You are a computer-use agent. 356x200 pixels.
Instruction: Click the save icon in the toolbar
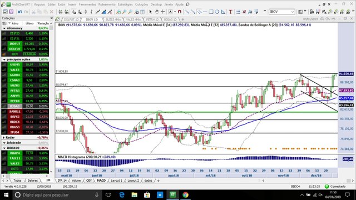[x=11, y=12]
